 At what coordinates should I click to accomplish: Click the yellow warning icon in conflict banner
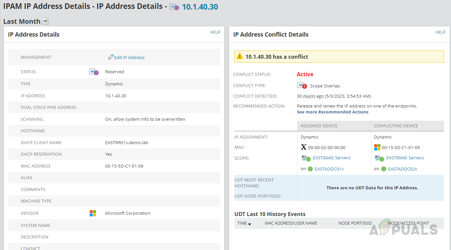[x=240, y=56]
